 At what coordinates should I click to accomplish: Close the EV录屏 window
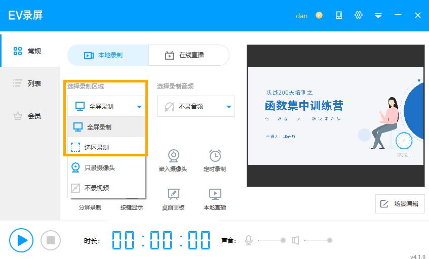tap(417, 15)
